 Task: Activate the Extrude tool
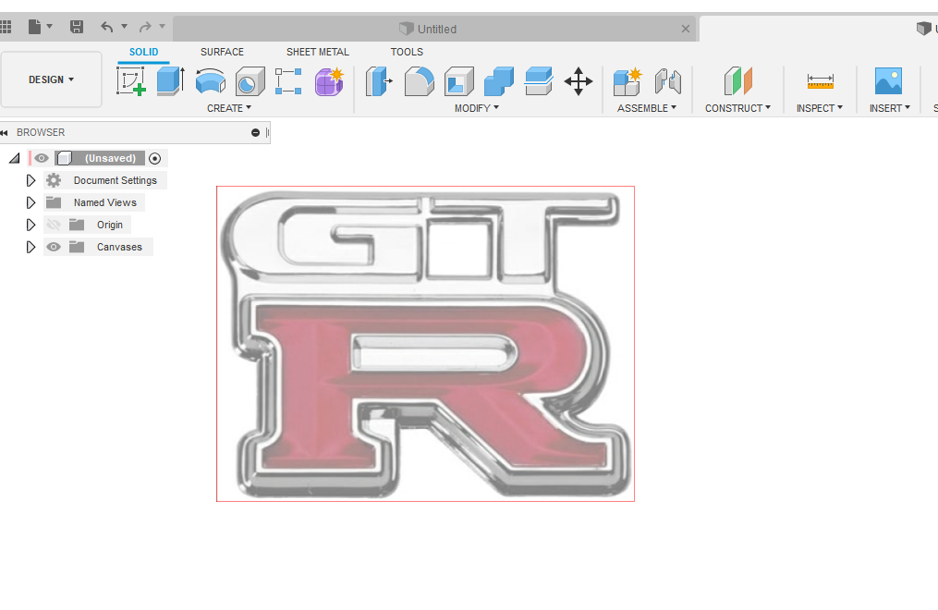[170, 81]
